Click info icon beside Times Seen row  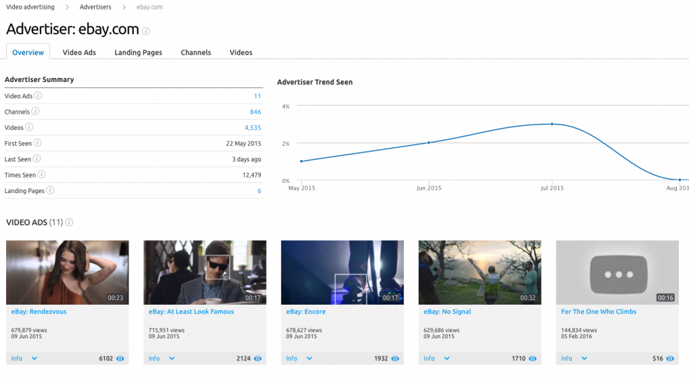[41, 174]
